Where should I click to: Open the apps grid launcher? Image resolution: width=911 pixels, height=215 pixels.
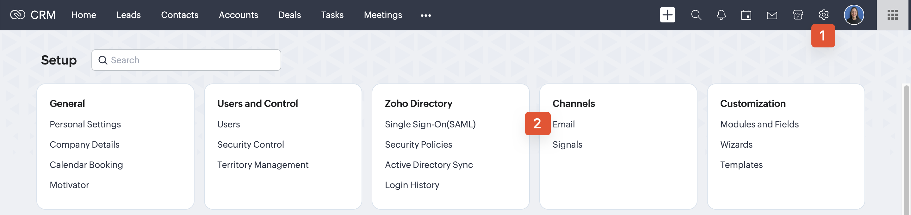(x=892, y=15)
